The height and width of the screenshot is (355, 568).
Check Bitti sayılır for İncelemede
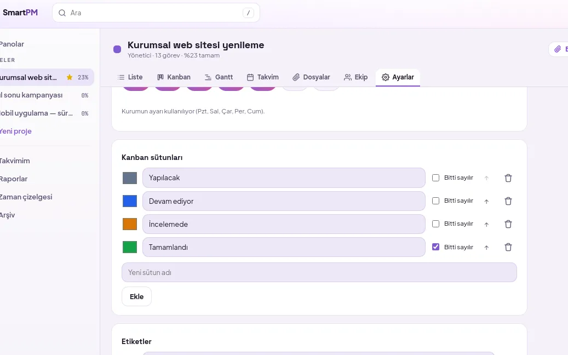pos(436,224)
